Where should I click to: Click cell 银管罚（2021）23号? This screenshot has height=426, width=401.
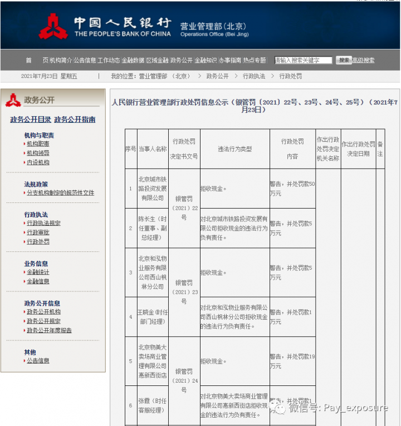(184, 292)
